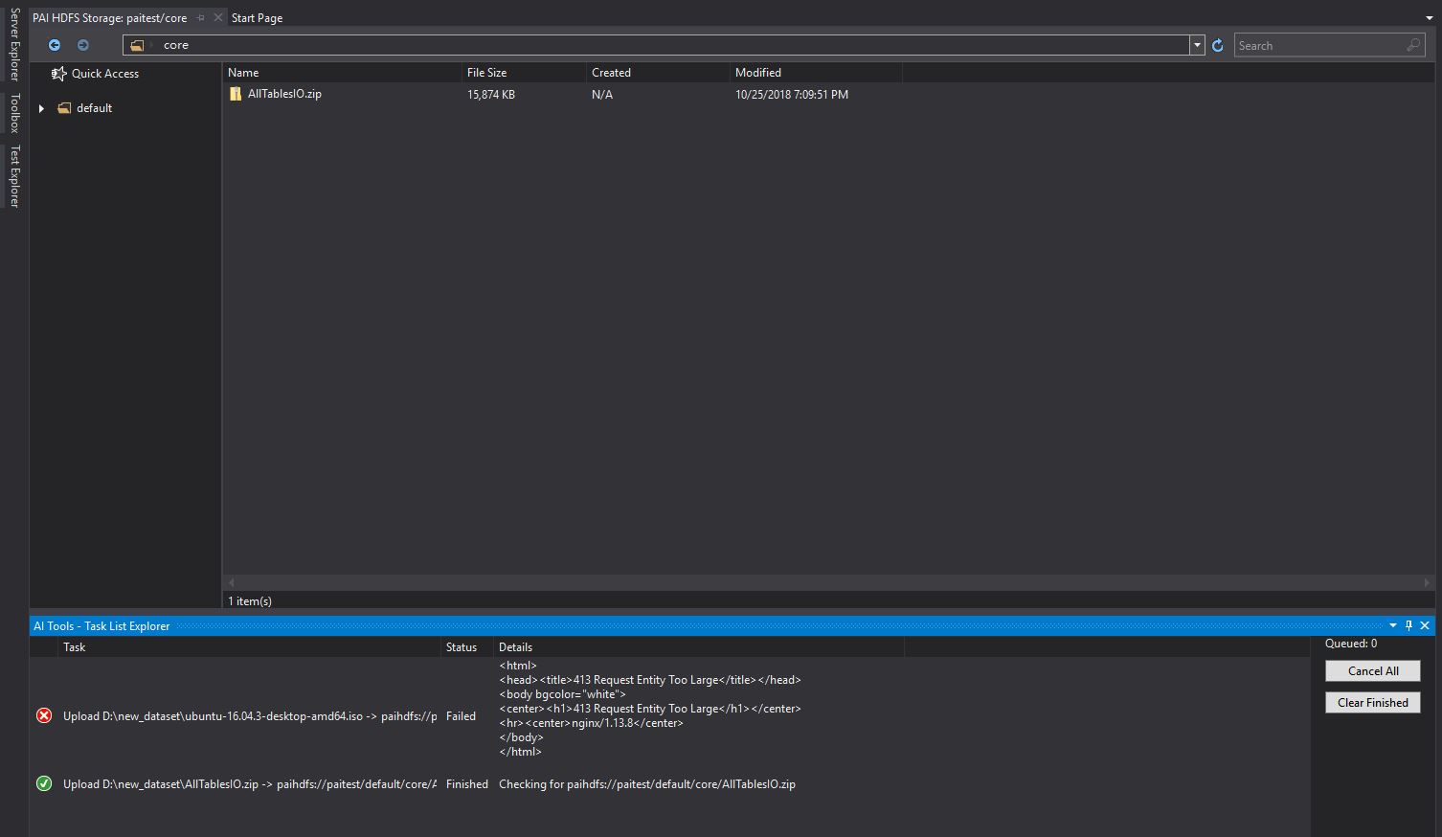Image resolution: width=1442 pixels, height=837 pixels.
Task: Click the Queued: 0 label
Action: [x=1351, y=644]
